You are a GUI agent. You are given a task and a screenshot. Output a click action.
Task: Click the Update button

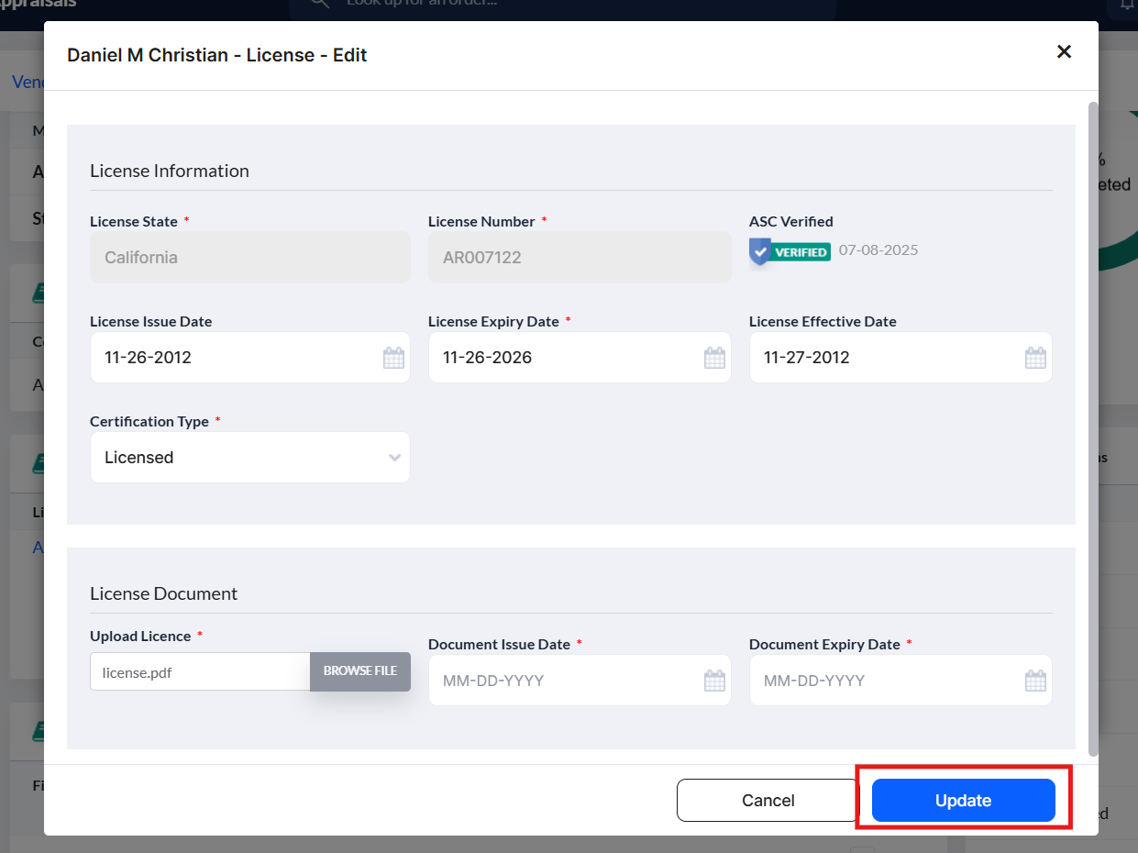[x=963, y=800]
